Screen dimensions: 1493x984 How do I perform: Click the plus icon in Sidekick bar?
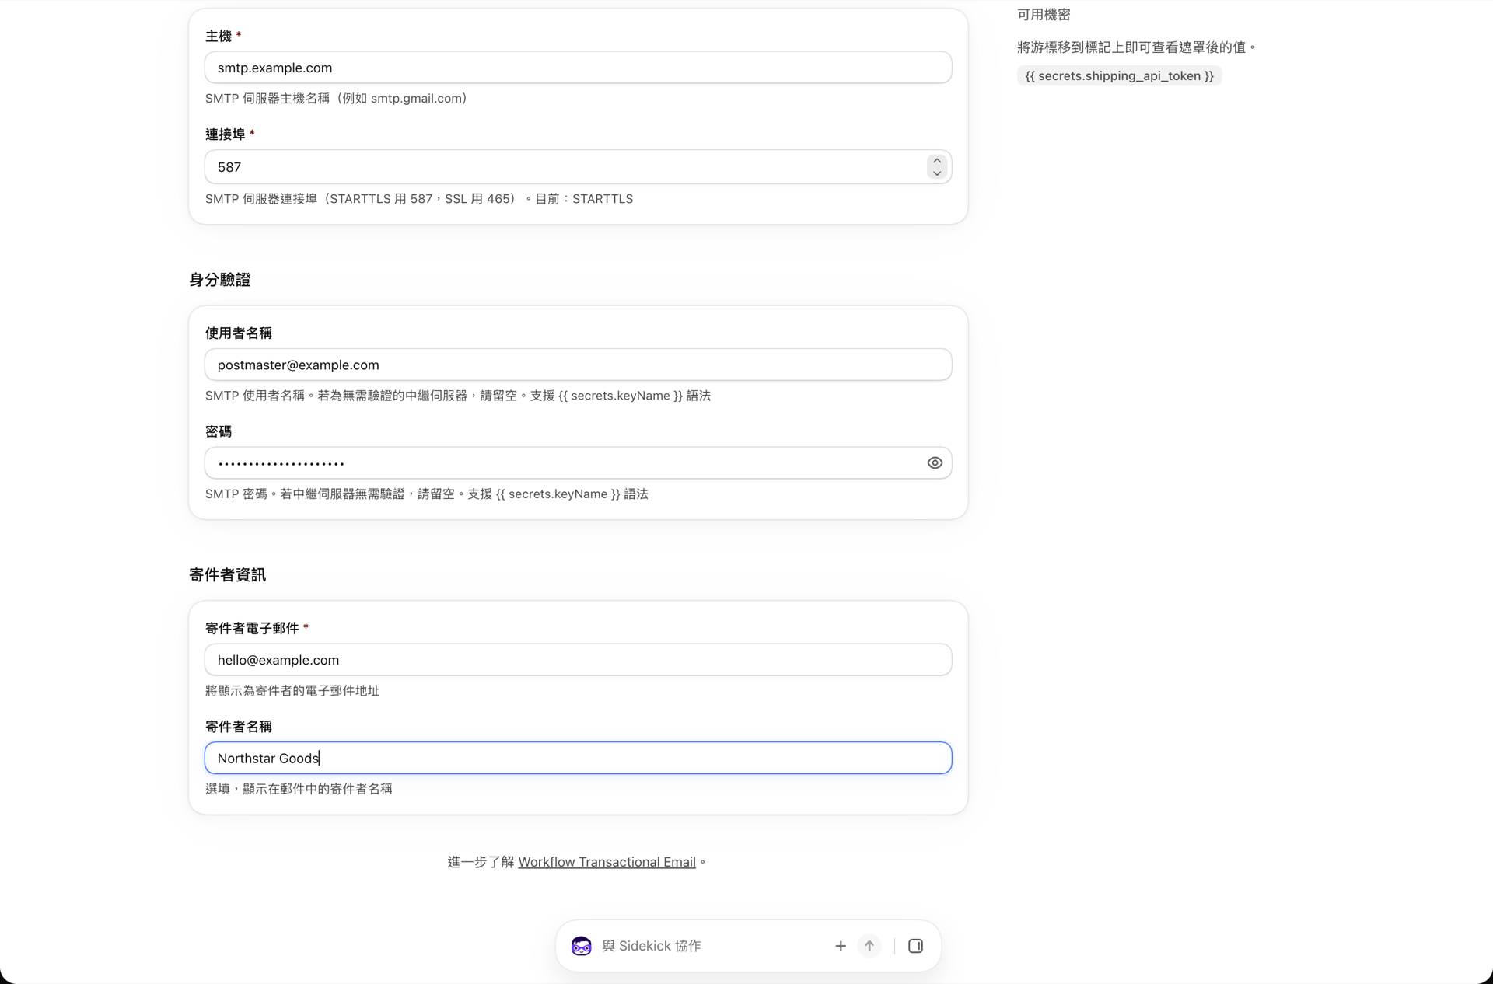pyautogui.click(x=840, y=945)
